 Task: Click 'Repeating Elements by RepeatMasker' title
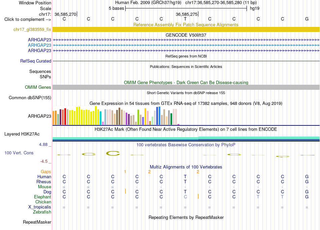[186, 217]
